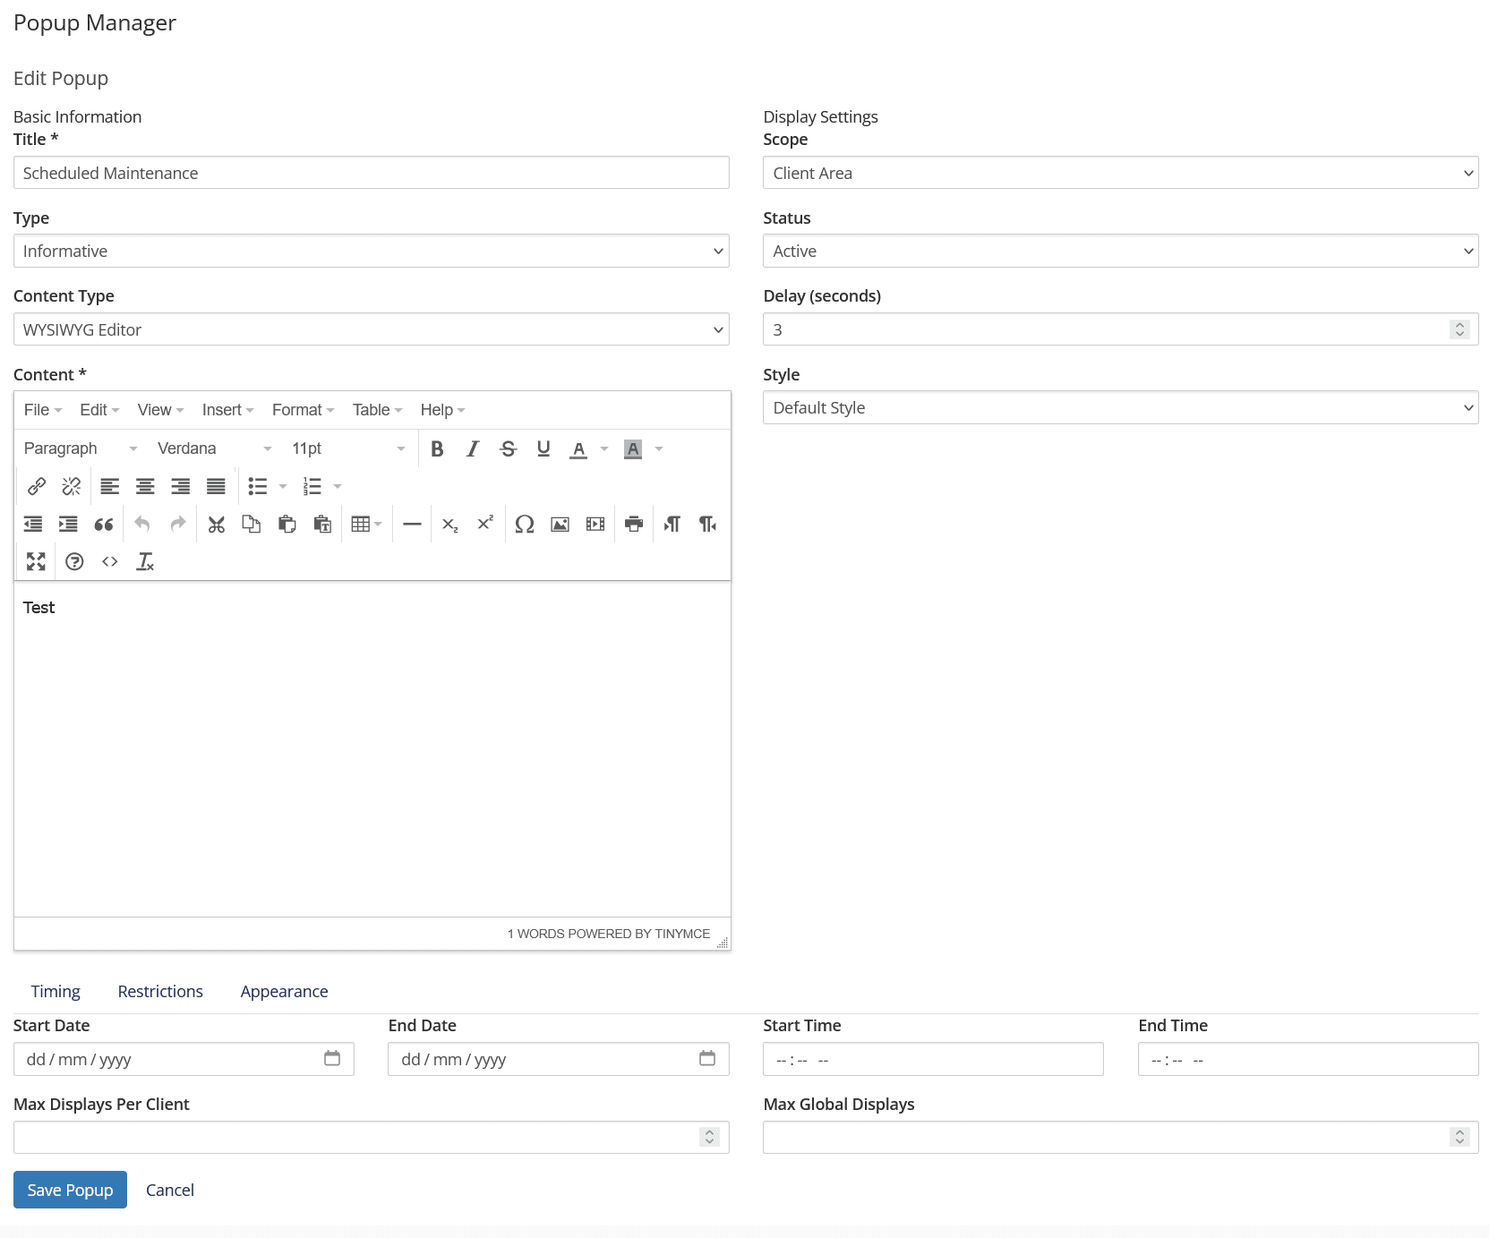Click the Title input field

[371, 173]
